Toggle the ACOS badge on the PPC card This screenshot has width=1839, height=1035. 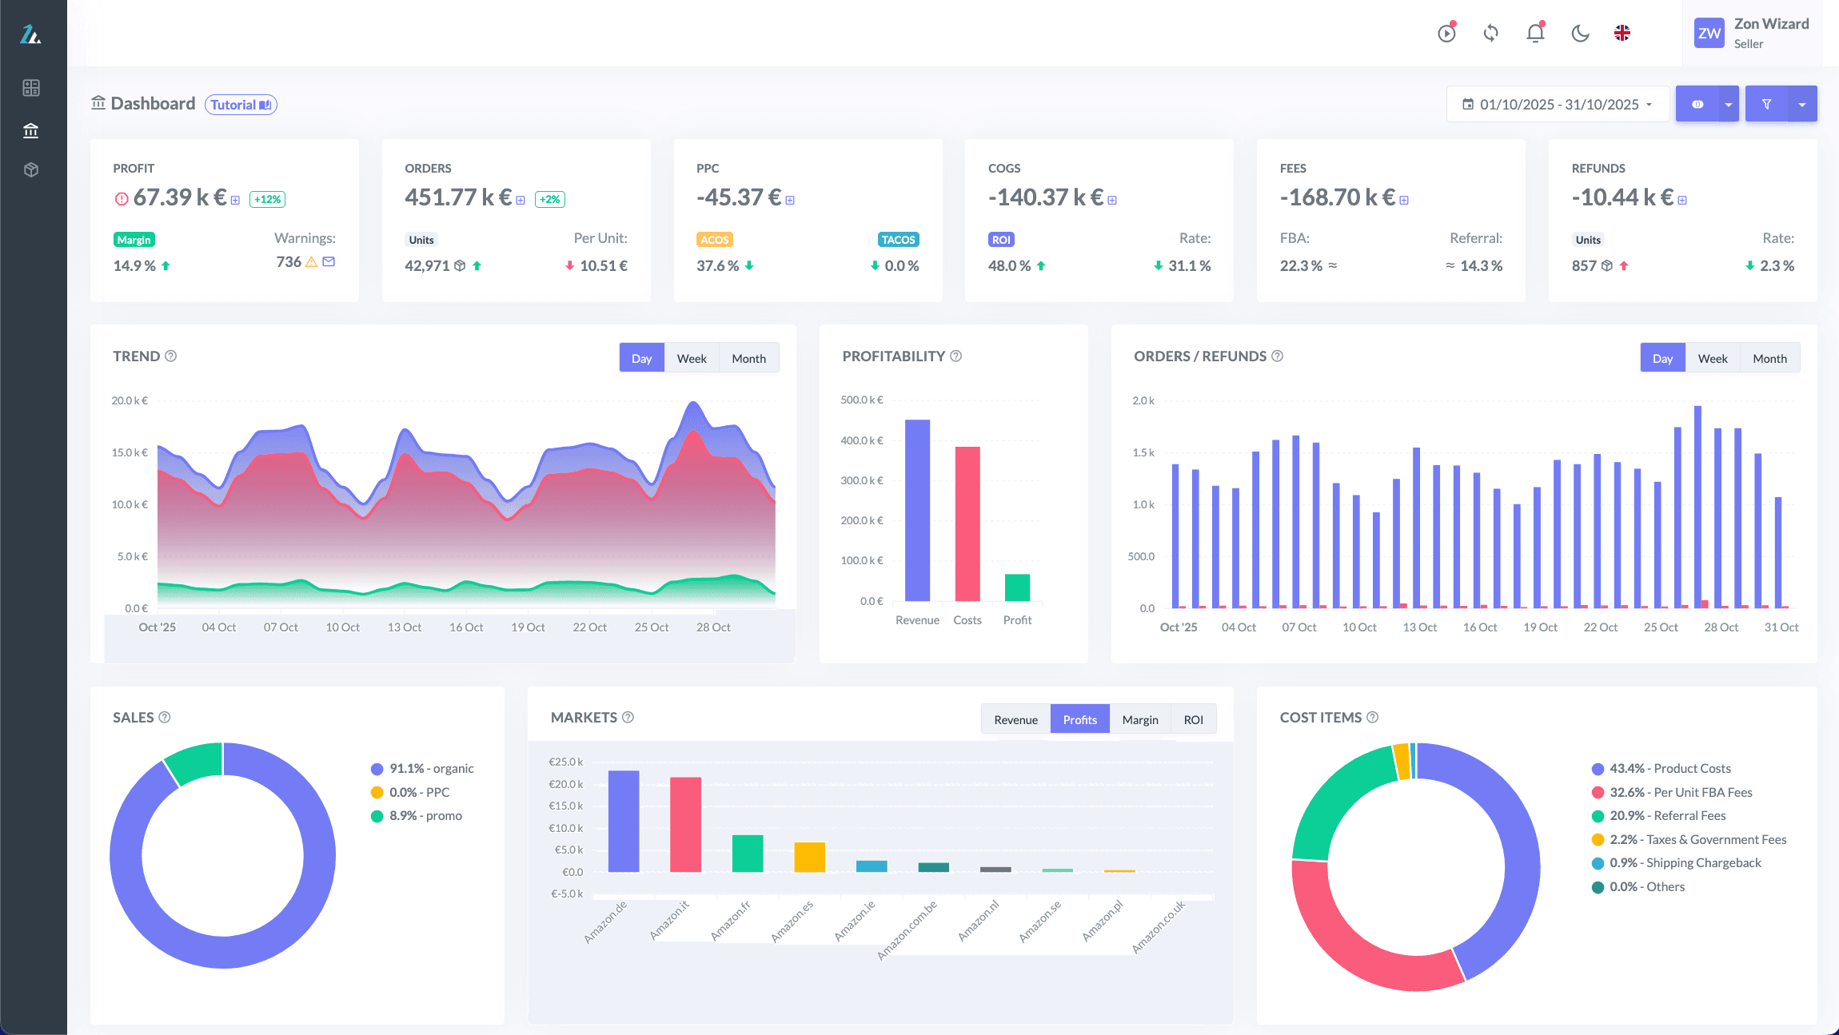[x=714, y=240]
